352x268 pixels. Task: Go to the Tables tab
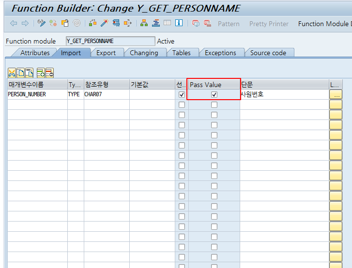tap(182, 53)
